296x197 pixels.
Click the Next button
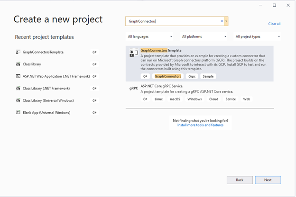coord(268,180)
